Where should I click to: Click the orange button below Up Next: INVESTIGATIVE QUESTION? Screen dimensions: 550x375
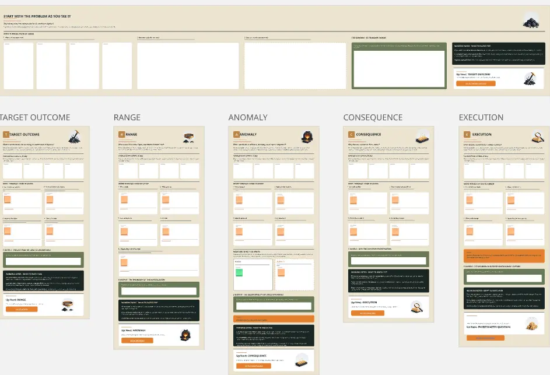tap(485, 338)
